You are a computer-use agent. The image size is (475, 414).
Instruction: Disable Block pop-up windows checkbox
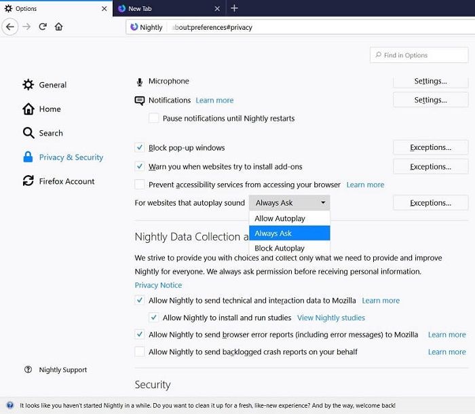(x=140, y=147)
